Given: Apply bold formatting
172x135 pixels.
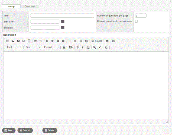Looking at the screenshot, I should coord(77,47).
